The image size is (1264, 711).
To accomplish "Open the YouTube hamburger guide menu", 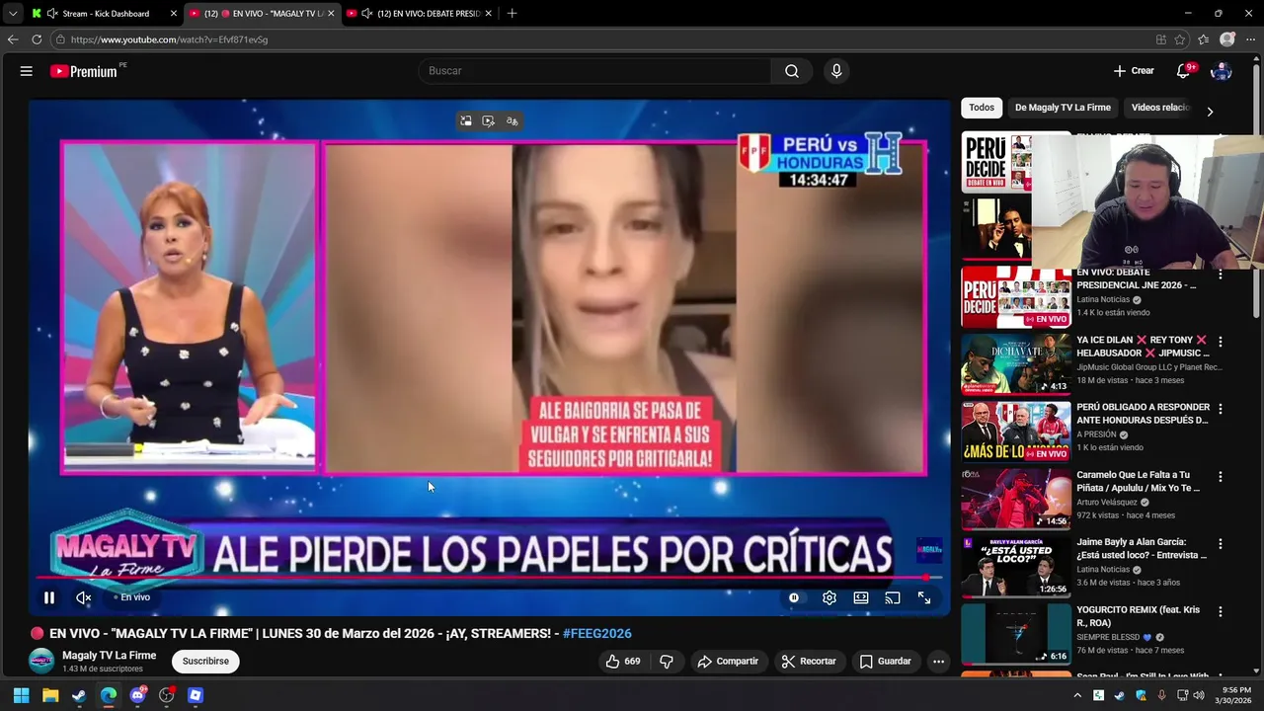I will [x=27, y=71].
